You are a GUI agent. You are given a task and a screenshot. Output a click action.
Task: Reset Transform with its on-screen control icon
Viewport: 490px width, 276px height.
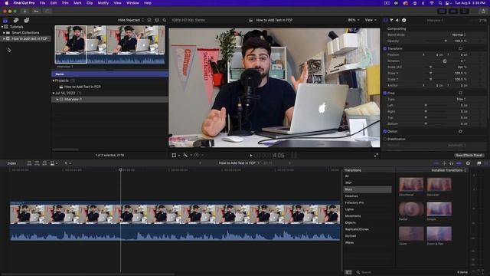pyautogui.click(x=460, y=48)
